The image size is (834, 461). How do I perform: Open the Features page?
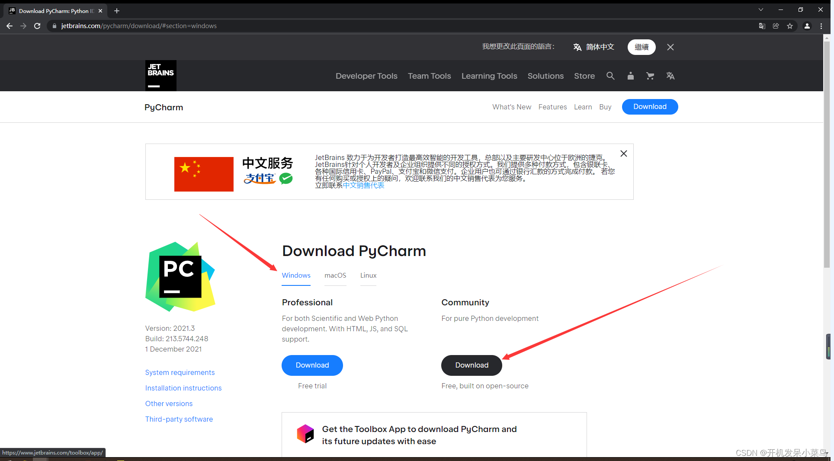[x=552, y=107]
